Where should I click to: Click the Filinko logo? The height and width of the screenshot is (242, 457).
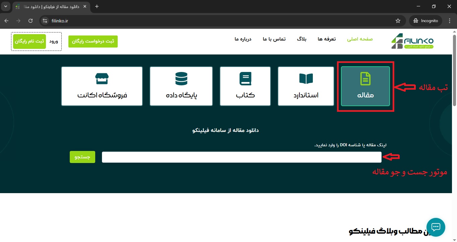[413, 41]
